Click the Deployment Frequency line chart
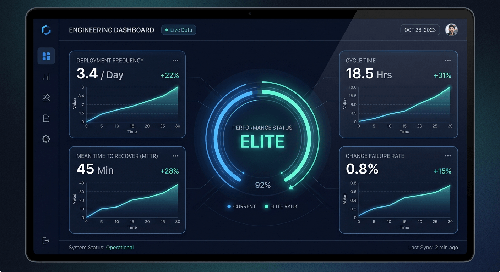The image size is (500, 272). point(132,104)
